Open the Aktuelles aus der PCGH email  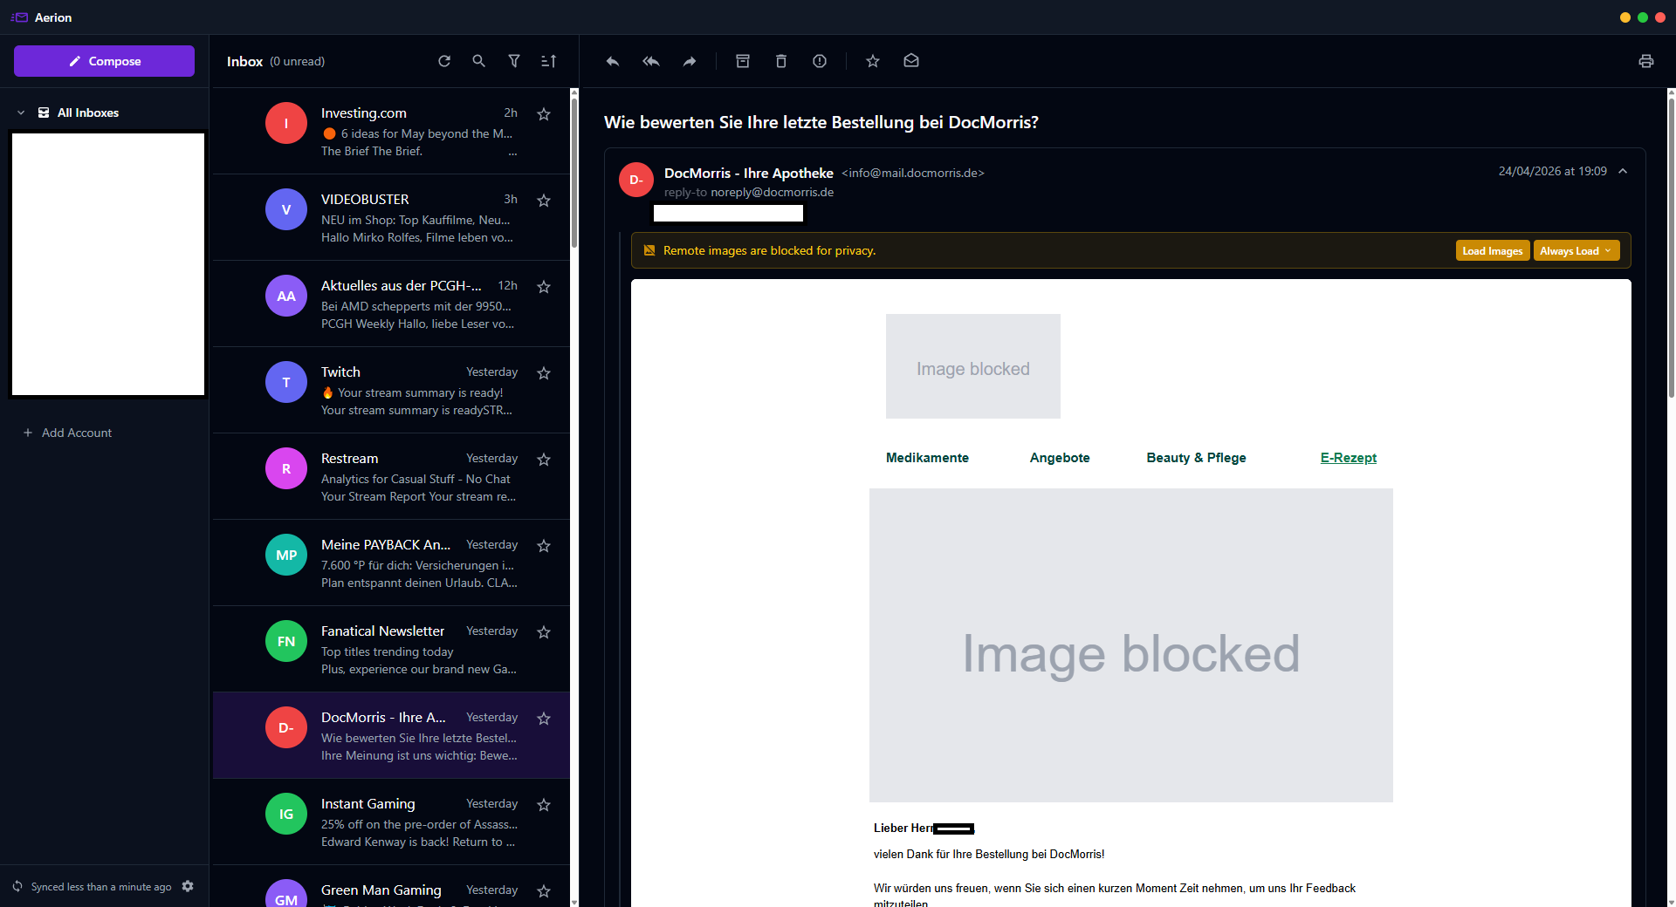[x=391, y=303]
